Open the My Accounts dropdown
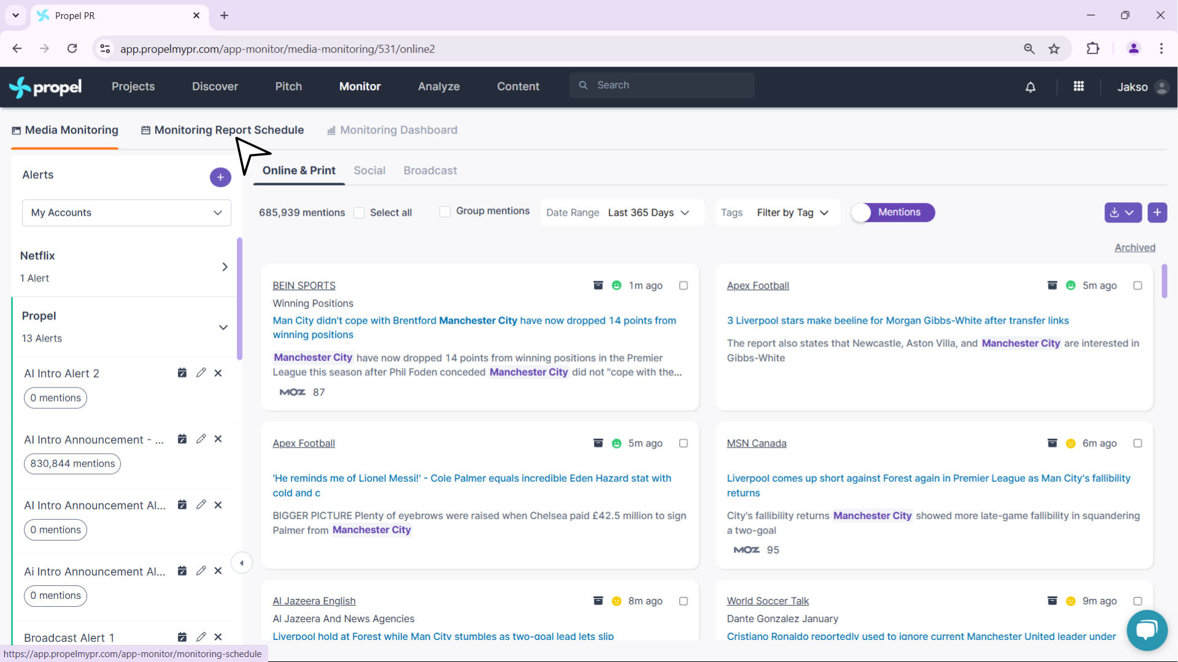Screen dimensions: 1178x662 (x=126, y=213)
